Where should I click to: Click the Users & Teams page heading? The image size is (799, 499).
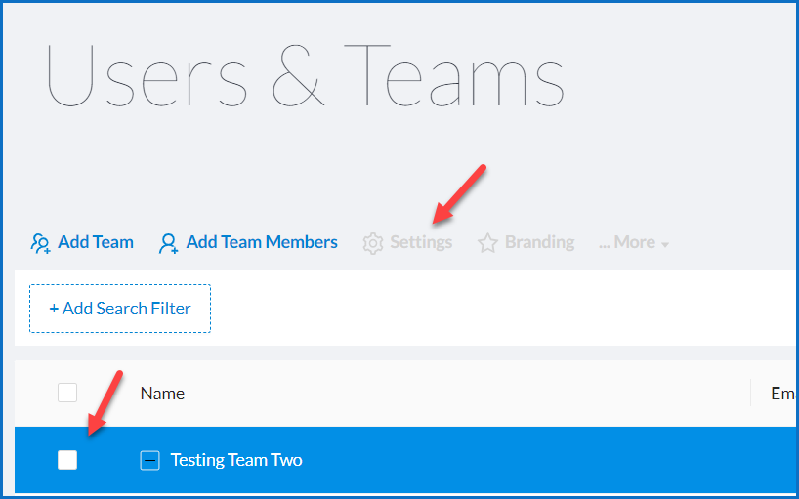tap(306, 76)
